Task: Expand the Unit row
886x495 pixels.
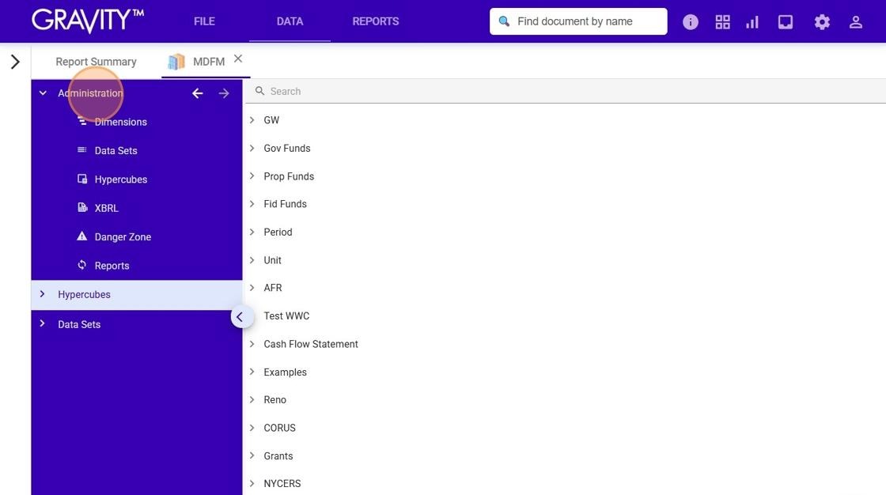Action: point(252,260)
